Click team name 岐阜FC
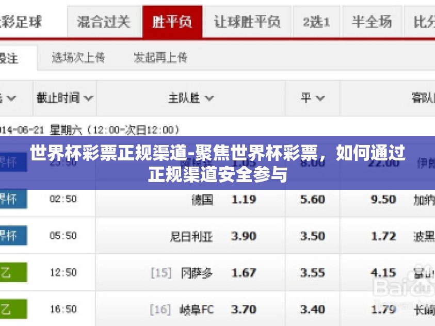This screenshot has height=326, width=435. pos(197,309)
